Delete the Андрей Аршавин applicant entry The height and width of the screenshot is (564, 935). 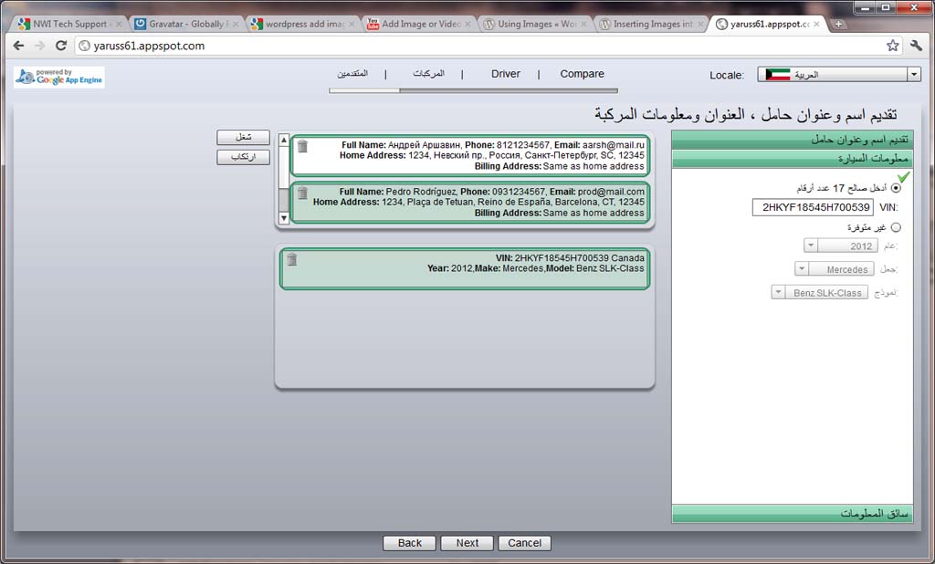(x=302, y=147)
